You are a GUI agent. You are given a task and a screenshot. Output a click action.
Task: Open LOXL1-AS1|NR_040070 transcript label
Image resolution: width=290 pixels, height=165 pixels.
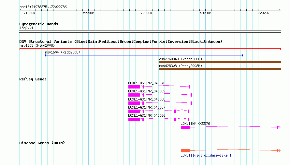point(147,83)
